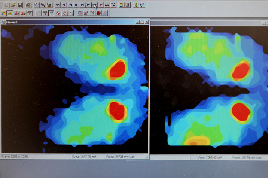Create a new file from the toolbar
268x178 pixels.
click(7, 5)
